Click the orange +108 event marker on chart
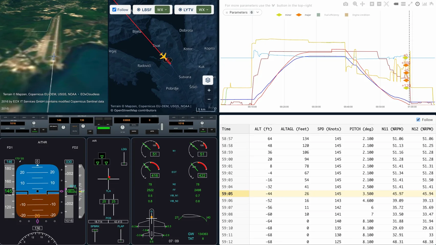The width and height of the screenshot is (436, 245). (406, 65)
